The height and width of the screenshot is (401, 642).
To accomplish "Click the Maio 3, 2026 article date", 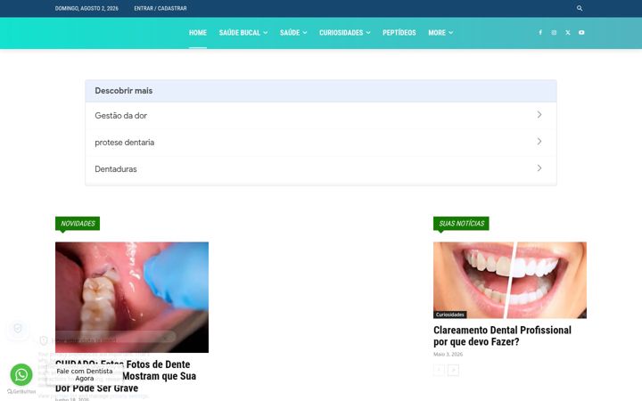I will coord(448,355).
